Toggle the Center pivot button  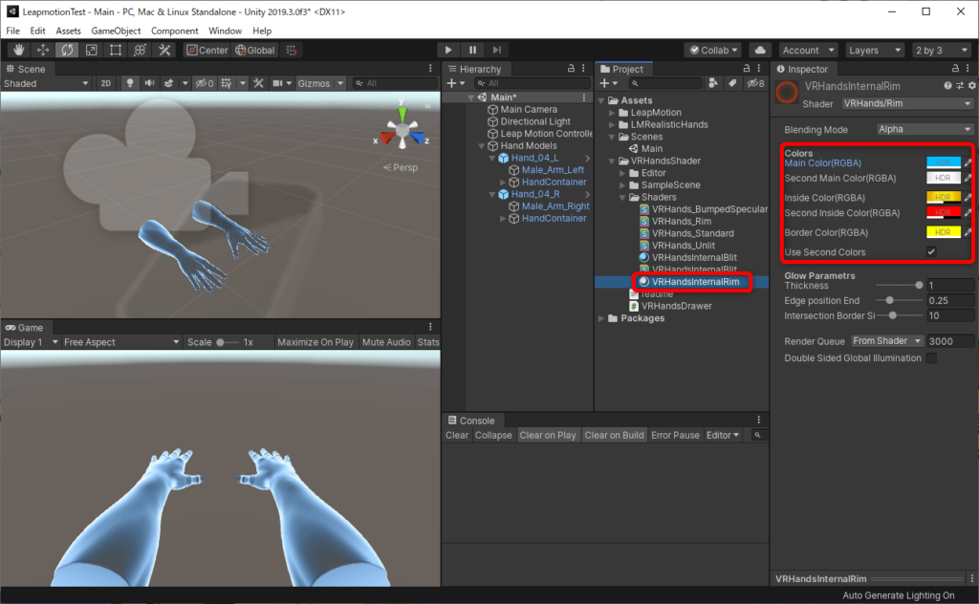coord(207,50)
